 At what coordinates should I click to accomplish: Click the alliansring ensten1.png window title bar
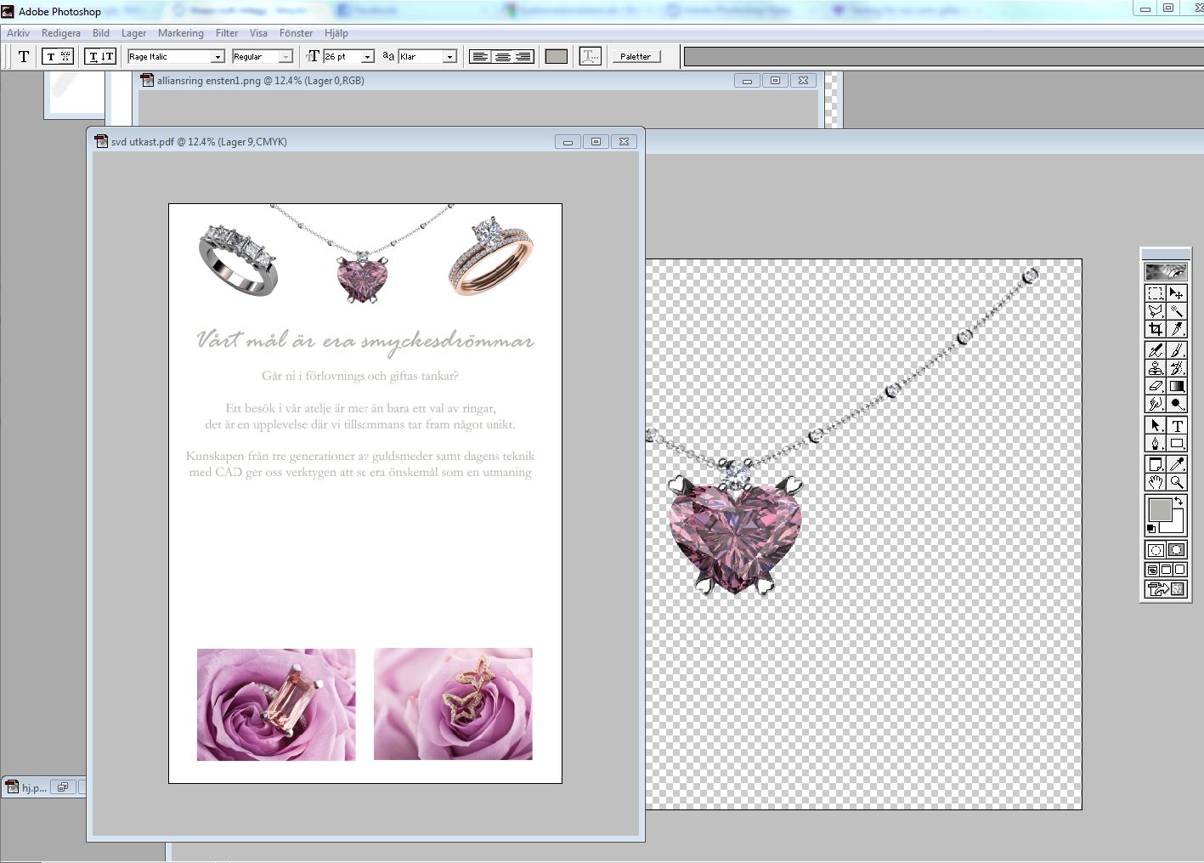(425, 81)
